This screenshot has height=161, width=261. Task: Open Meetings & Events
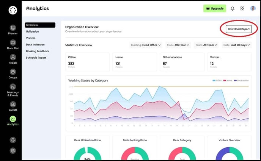coord(13,90)
